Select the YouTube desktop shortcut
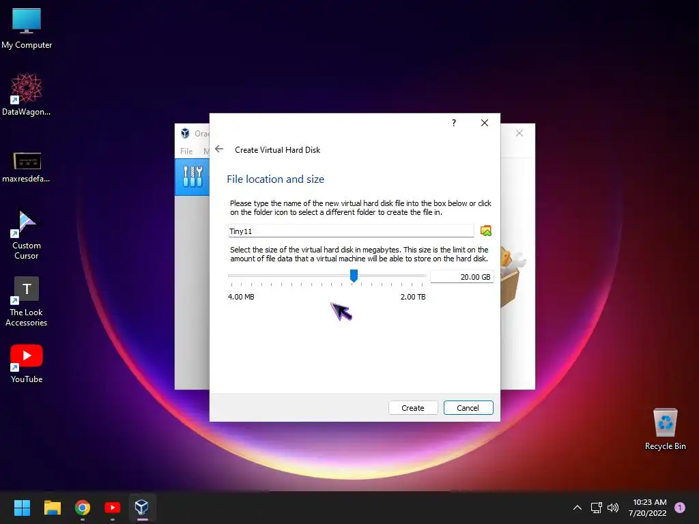Screen dimensions: 699x524 tap(27, 364)
